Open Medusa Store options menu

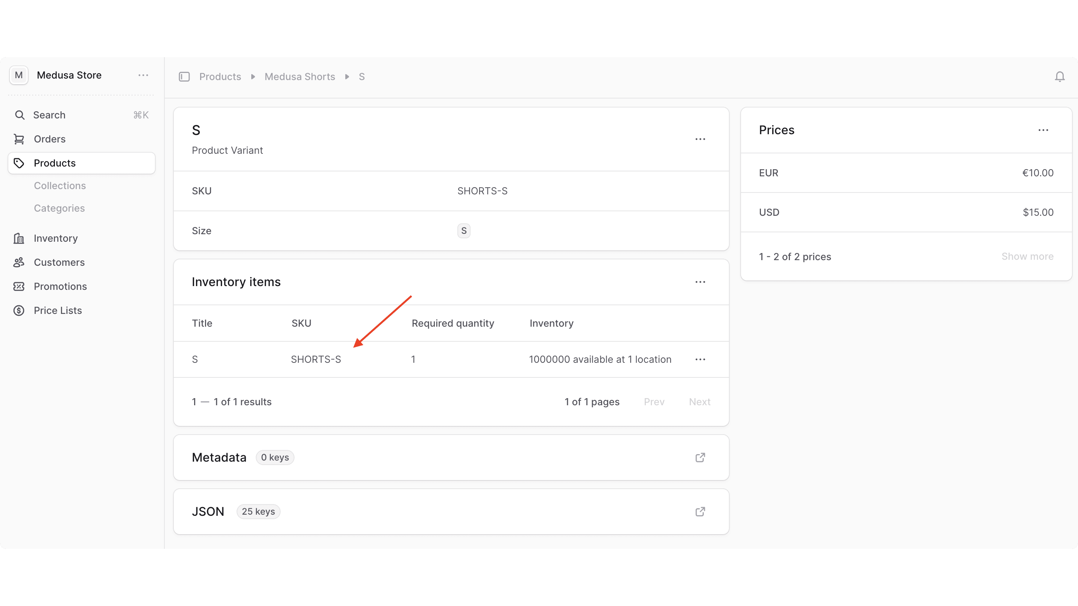click(x=143, y=75)
